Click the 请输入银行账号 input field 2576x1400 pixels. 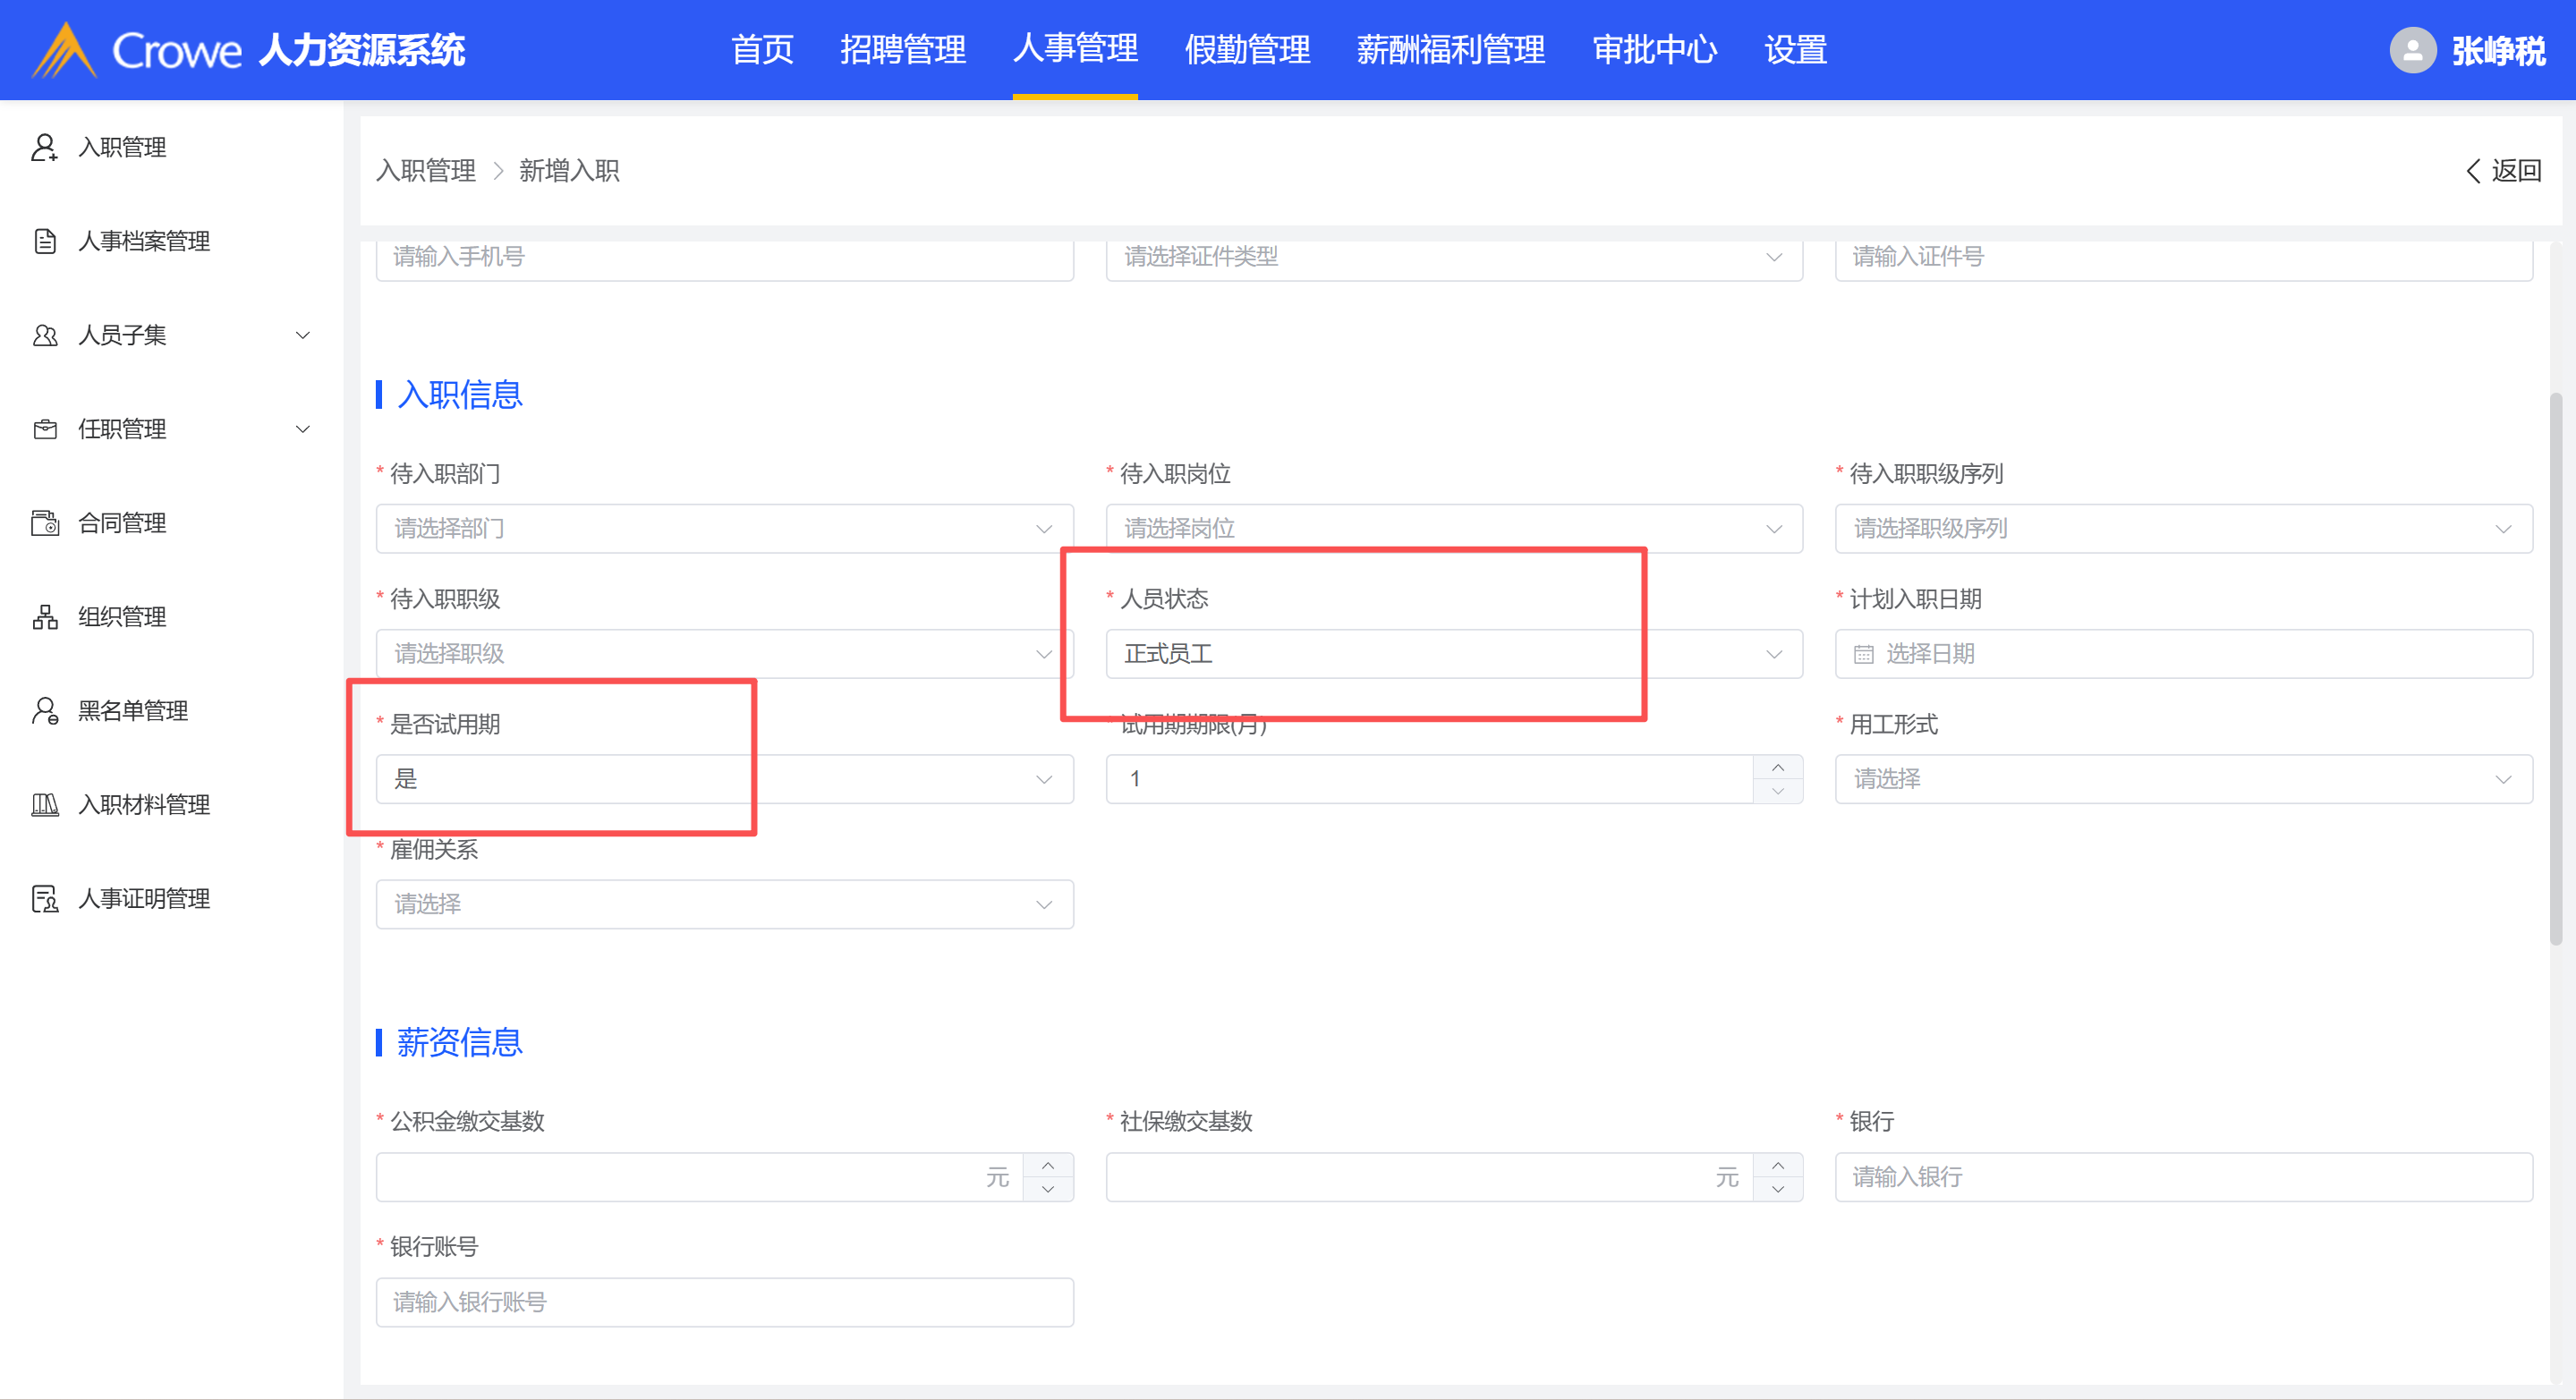(x=724, y=1302)
